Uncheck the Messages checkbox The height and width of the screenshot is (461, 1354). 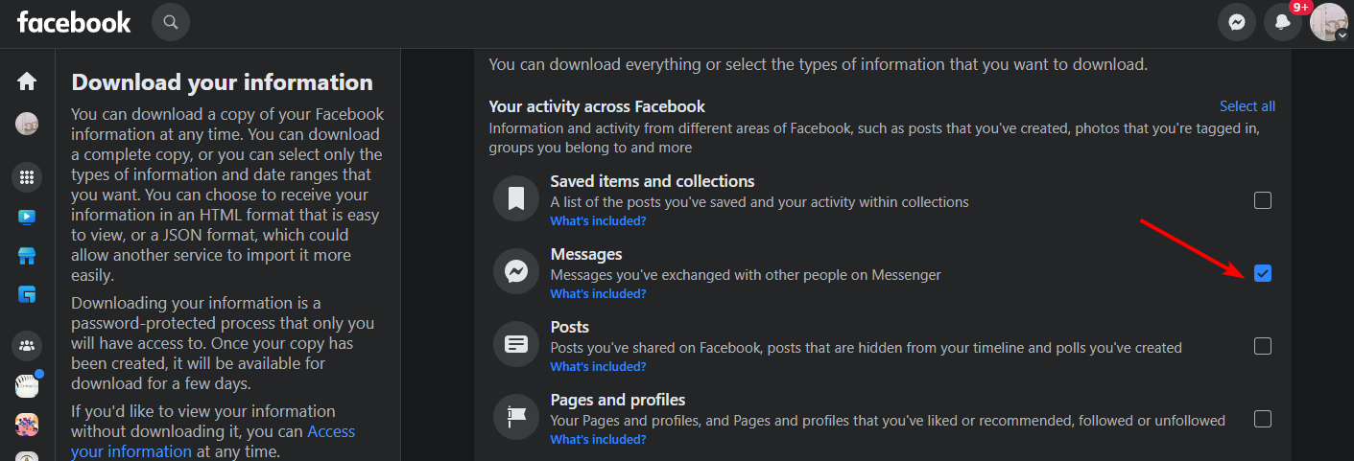point(1263,273)
